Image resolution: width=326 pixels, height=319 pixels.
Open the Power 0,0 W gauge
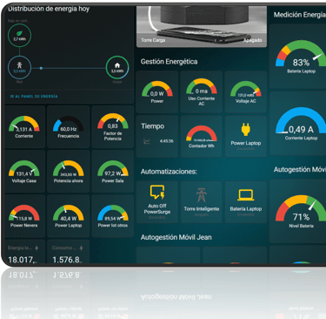157,92
